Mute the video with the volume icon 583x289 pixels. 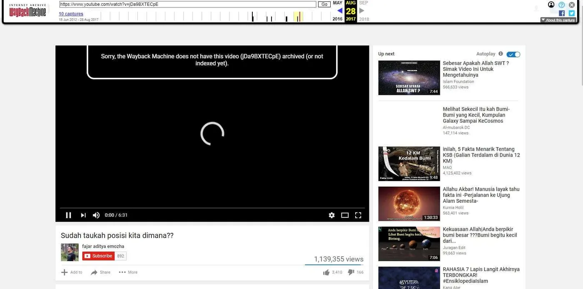(96, 215)
